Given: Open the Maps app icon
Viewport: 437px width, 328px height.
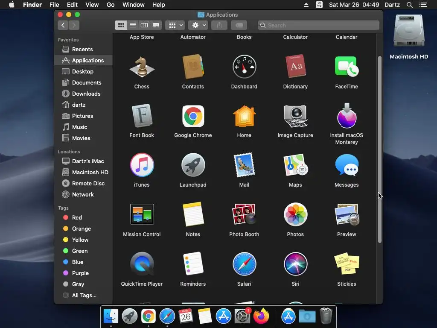Looking at the screenshot, I should pos(295,165).
